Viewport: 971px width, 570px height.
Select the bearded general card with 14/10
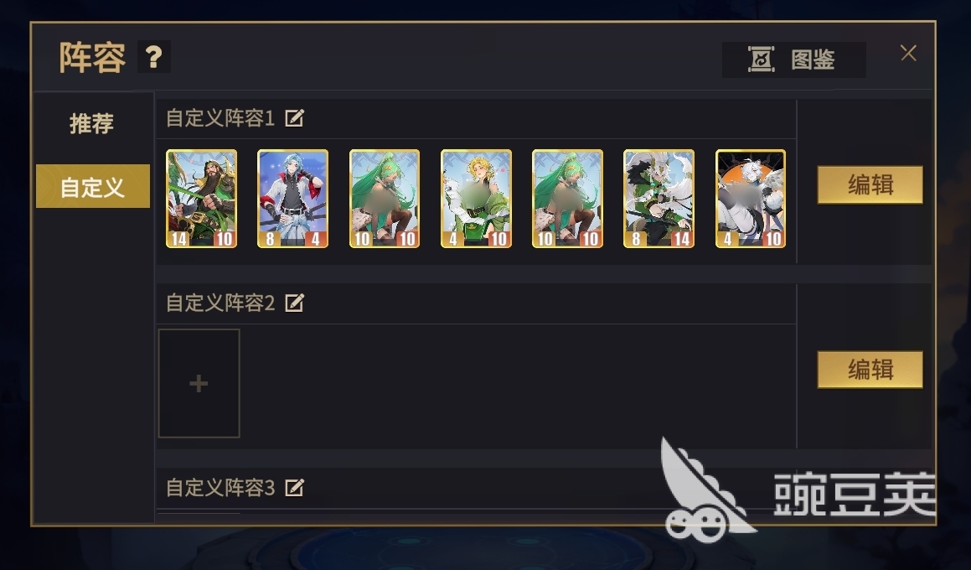click(x=201, y=199)
